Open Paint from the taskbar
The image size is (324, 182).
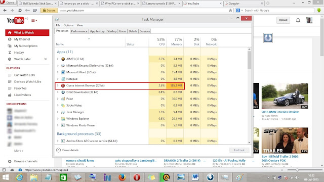pos(239,177)
